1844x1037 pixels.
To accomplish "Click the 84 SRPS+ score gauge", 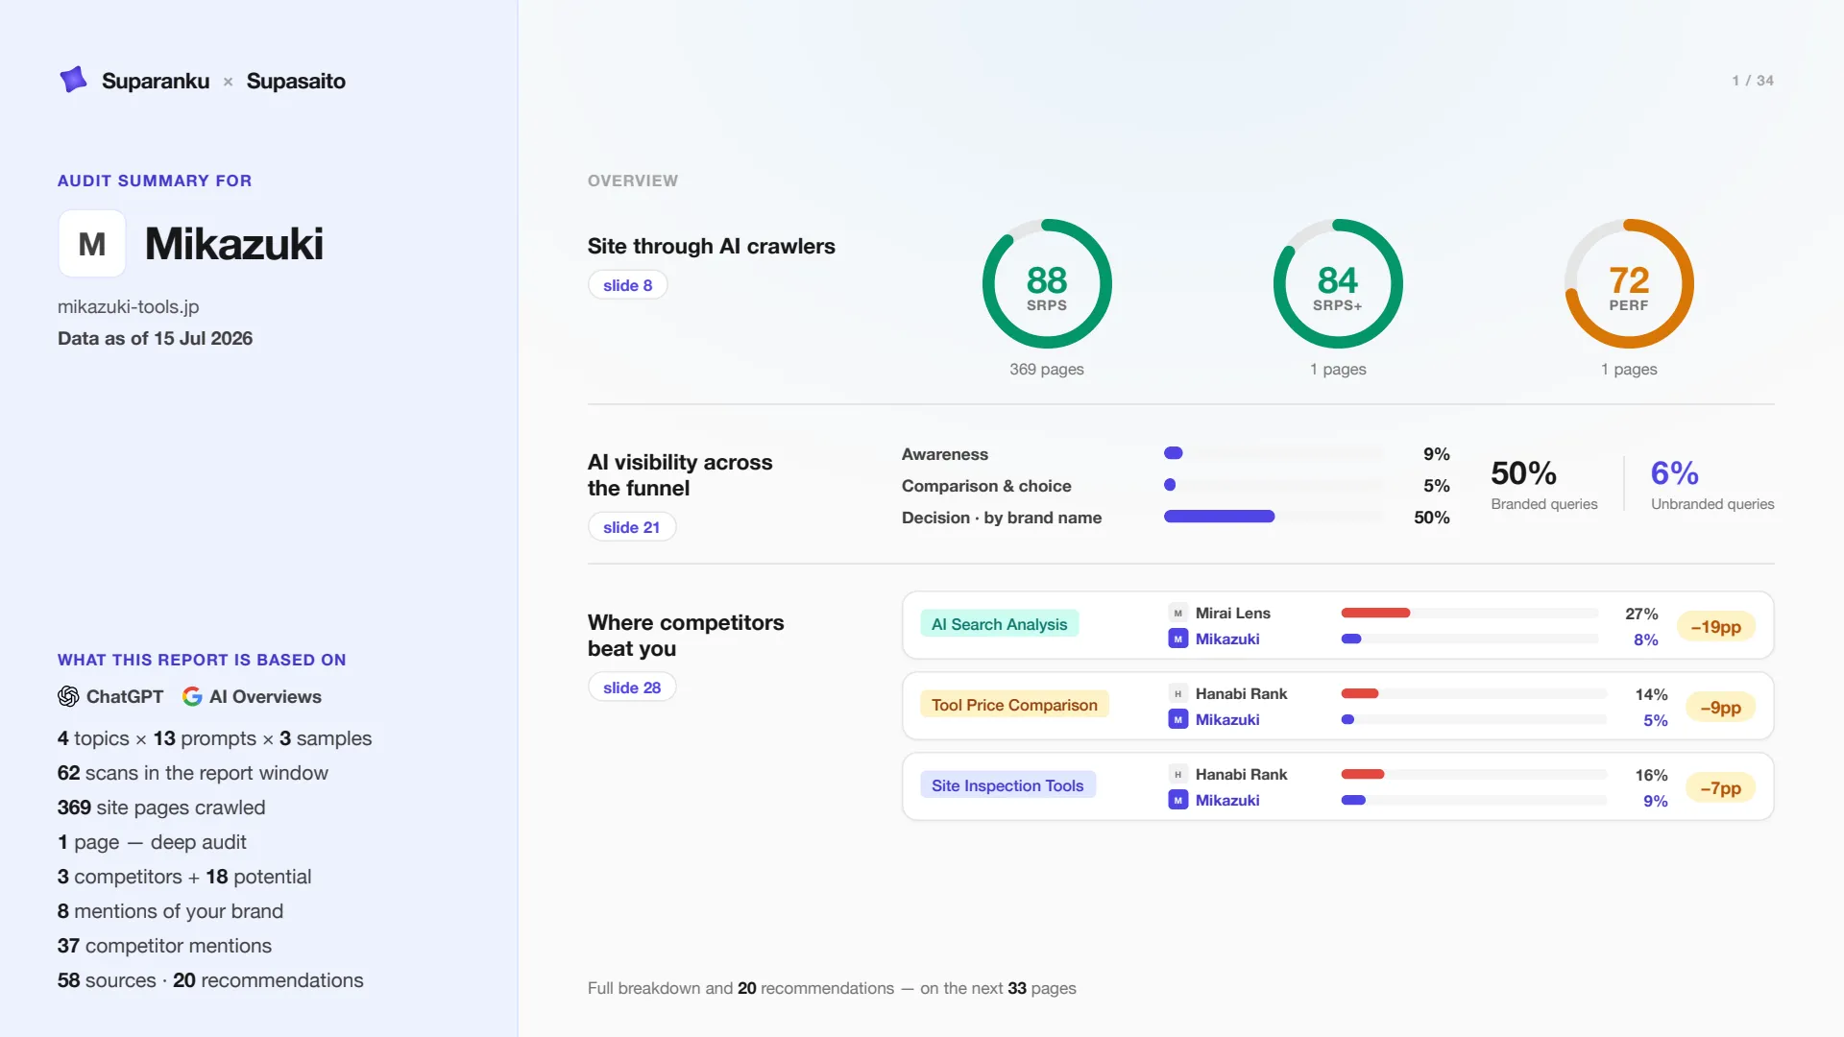I will (1338, 284).
